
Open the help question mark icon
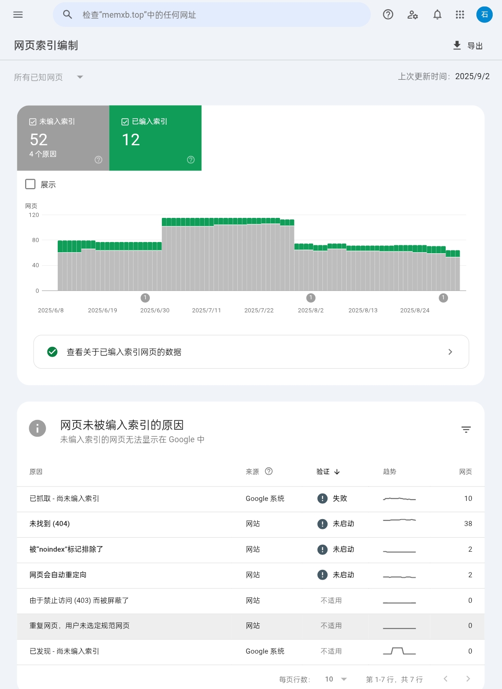pyautogui.click(x=388, y=14)
